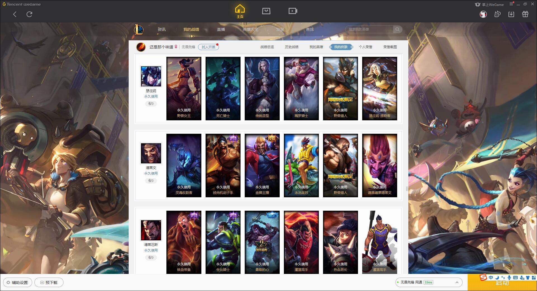Click the yellow 启动 launch button
Screen dimensions: 537x291
coord(502,283)
